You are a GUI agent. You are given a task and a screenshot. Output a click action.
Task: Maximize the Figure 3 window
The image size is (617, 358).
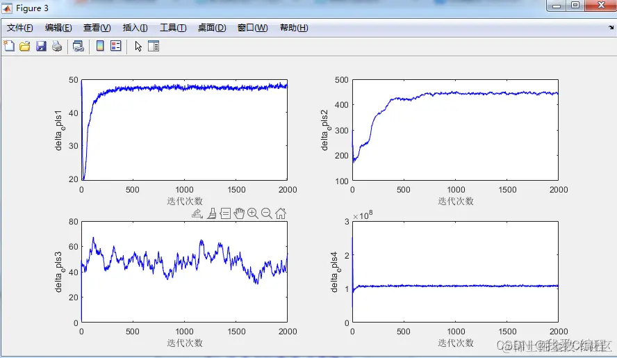click(575, 6)
